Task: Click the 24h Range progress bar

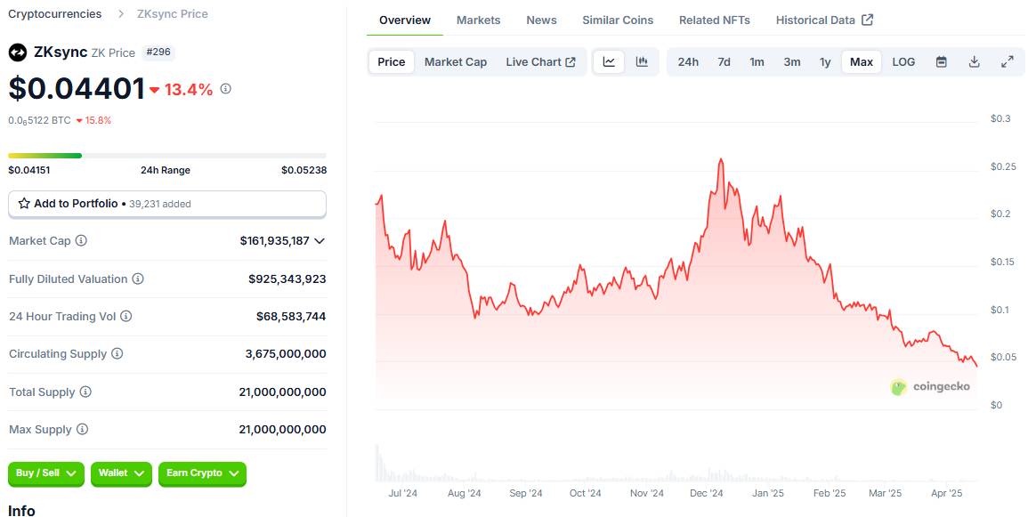Action: click(167, 156)
